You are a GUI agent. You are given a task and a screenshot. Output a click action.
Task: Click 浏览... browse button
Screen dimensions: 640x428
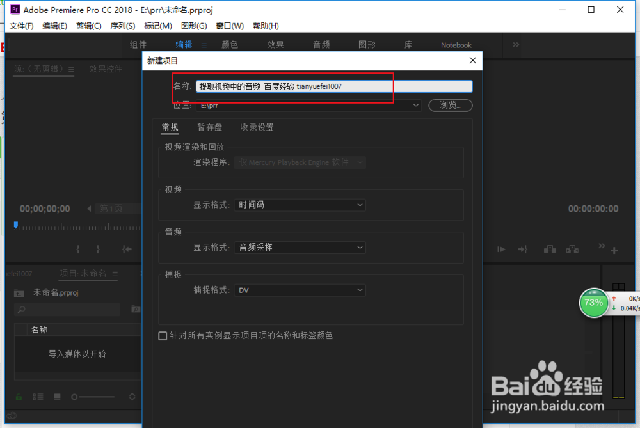pos(450,106)
